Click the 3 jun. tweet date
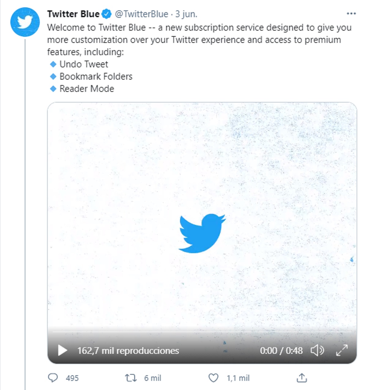This screenshot has height=390, width=367. coord(186,14)
